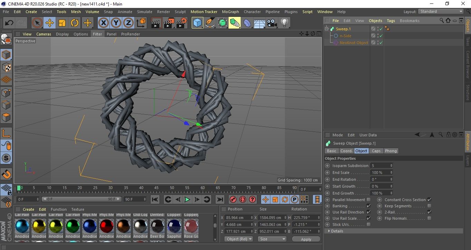Image resolution: width=471 pixels, height=250 pixels.
Task: Add a Camera object
Action: point(272,23)
